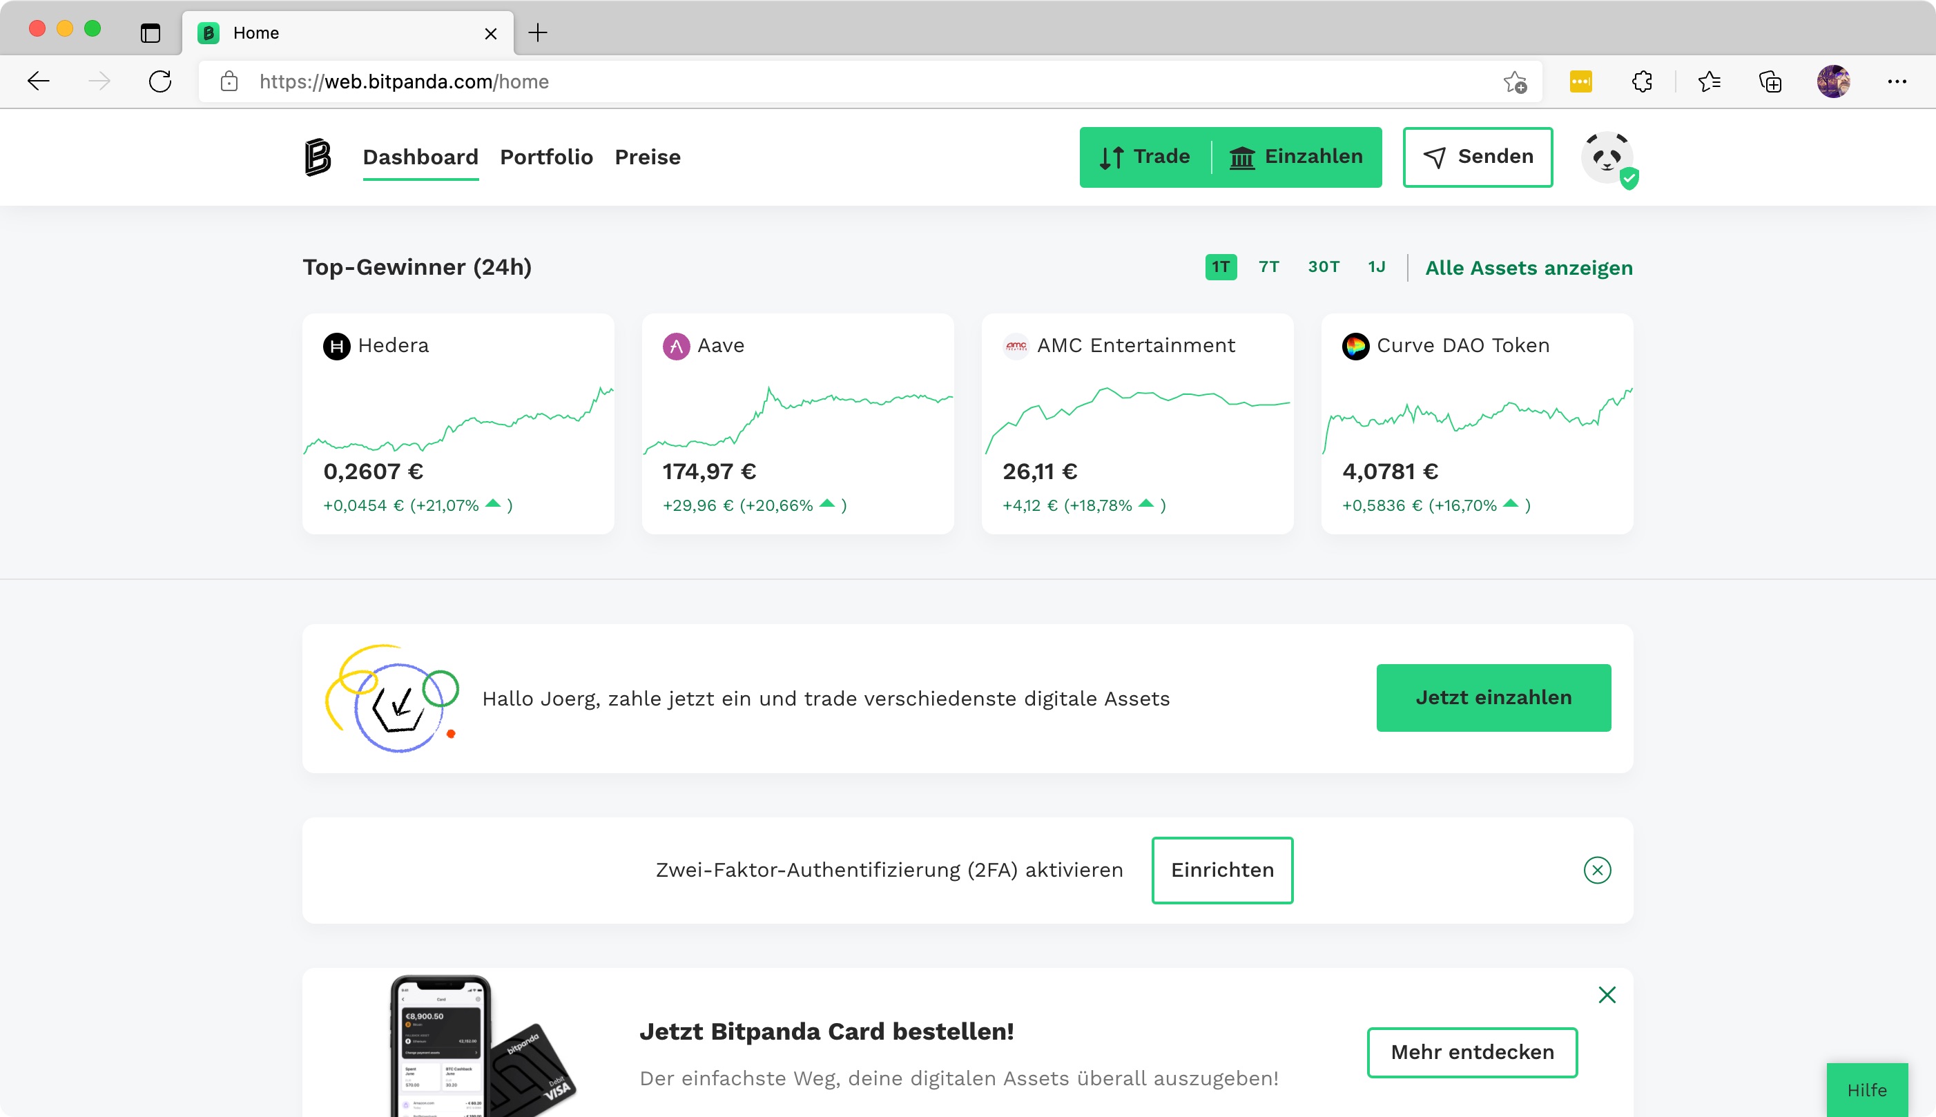This screenshot has height=1117, width=1936.
Task: Toggle the 30T time range
Action: [x=1323, y=267]
